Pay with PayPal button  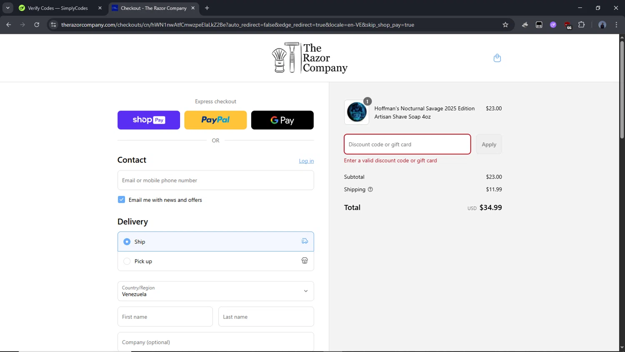point(215,120)
